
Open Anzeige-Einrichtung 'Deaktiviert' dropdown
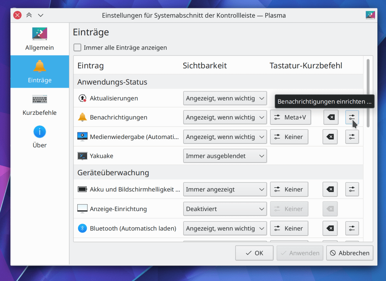(225, 209)
